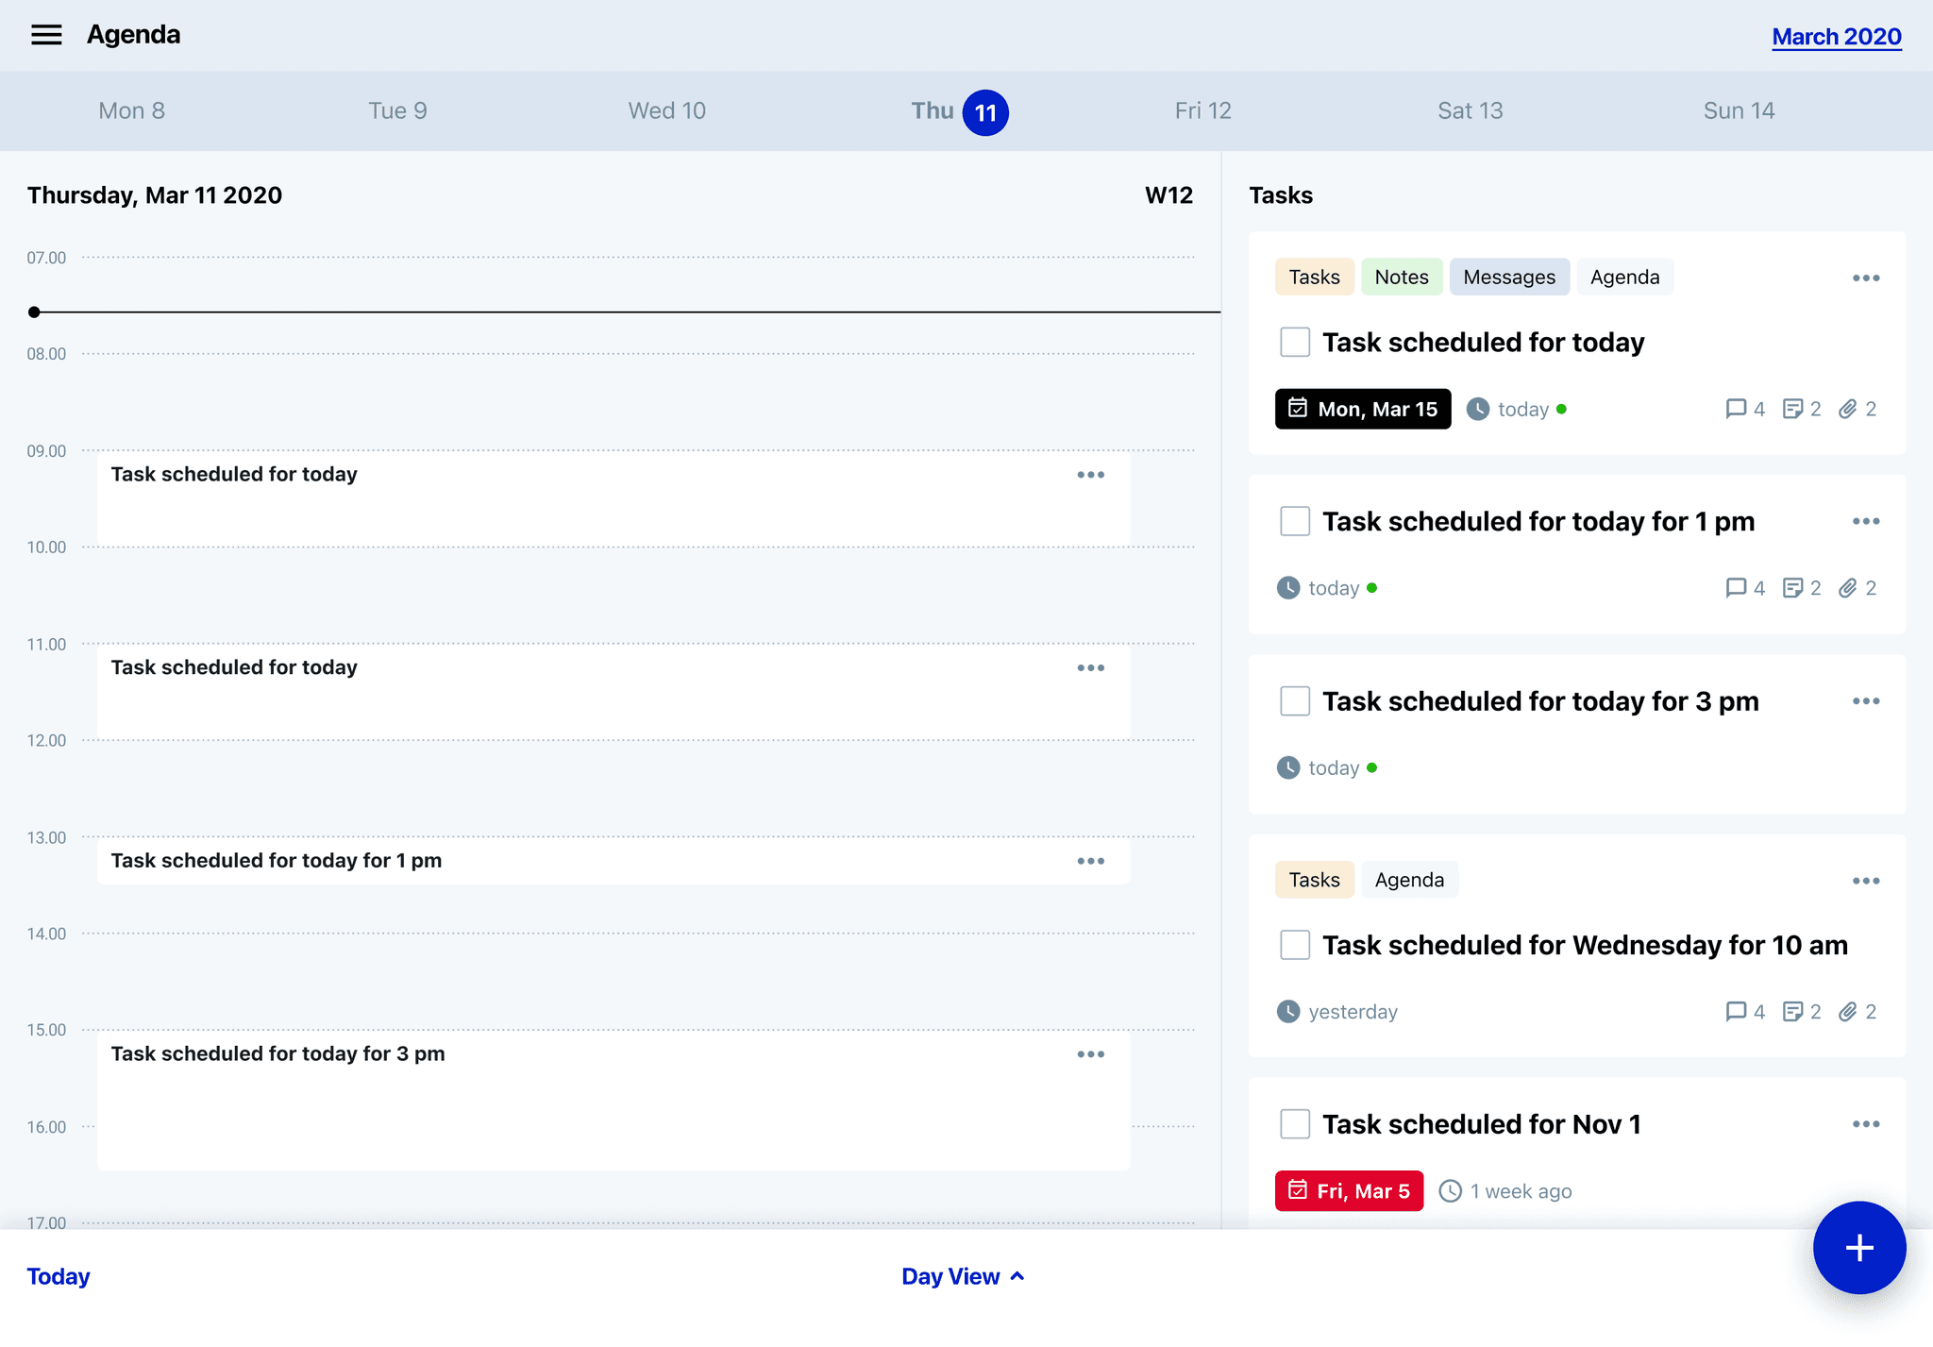Check Task scheduled for Wednesday for 10 am
This screenshot has width=1933, height=1347.
pos(1294,945)
